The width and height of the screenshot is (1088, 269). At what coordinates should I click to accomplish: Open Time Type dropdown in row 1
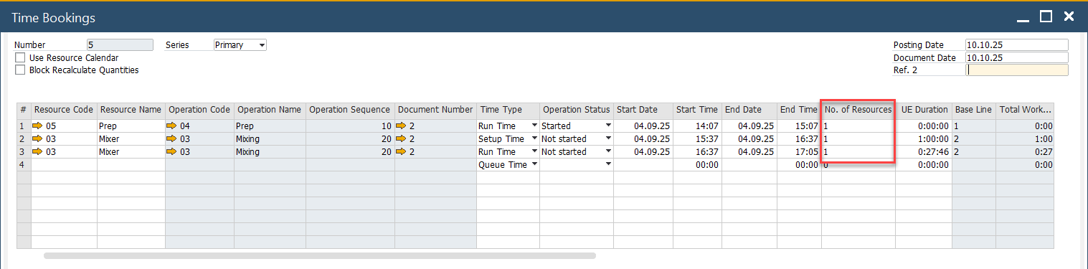pyautogui.click(x=534, y=126)
